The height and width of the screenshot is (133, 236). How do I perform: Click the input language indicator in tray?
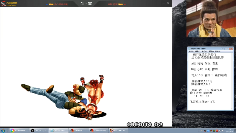[201, 131]
